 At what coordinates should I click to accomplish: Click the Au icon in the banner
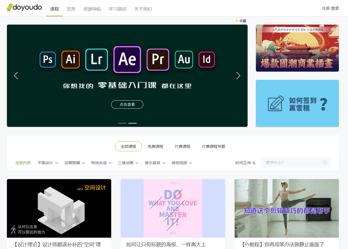[184, 59]
